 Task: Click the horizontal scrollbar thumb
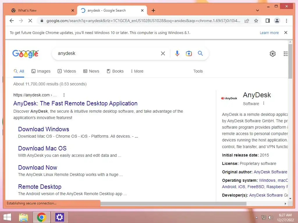click(173, 204)
